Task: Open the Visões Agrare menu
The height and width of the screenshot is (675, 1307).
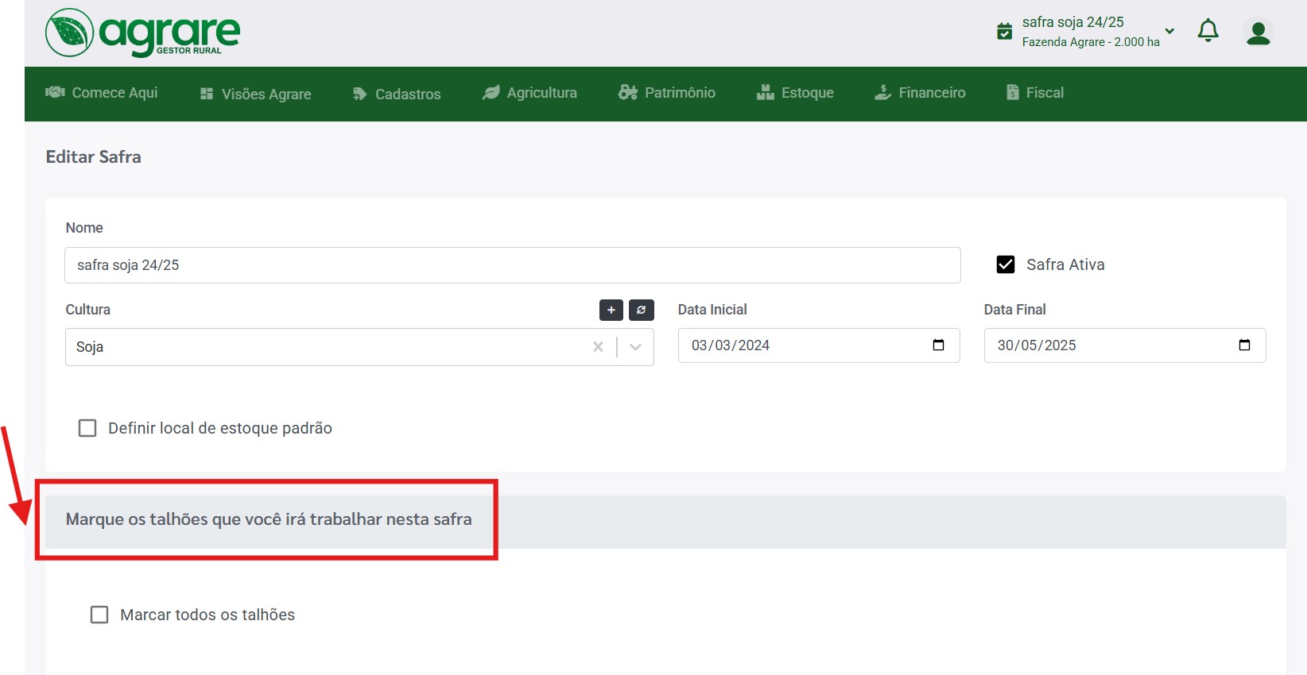Action: click(x=256, y=94)
